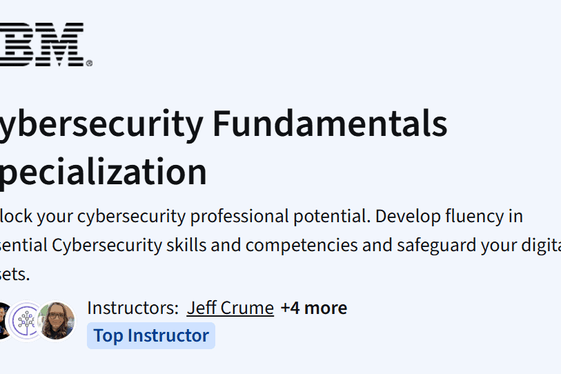Click the word 'Fundamentals' in the heading

(x=330, y=124)
